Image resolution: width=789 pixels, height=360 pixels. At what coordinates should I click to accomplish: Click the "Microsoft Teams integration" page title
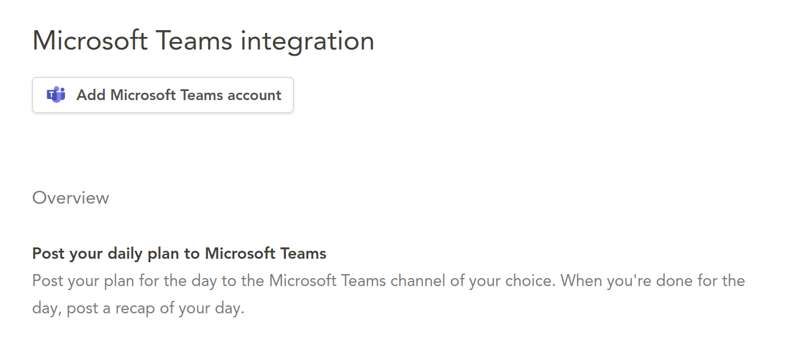tap(203, 42)
